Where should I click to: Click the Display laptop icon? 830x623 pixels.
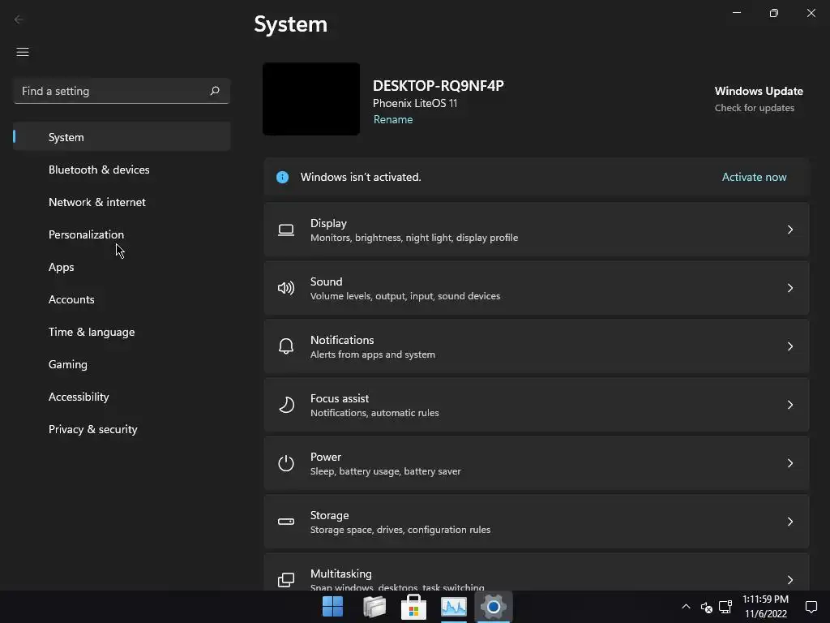[286, 230]
